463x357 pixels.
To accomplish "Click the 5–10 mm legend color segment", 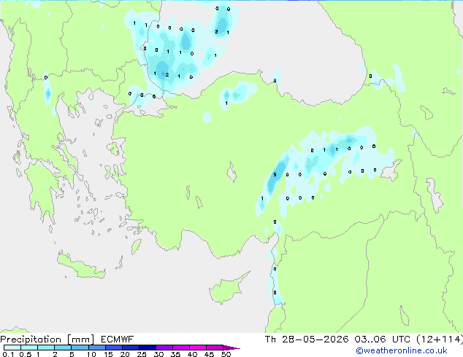I will click(x=80, y=348).
